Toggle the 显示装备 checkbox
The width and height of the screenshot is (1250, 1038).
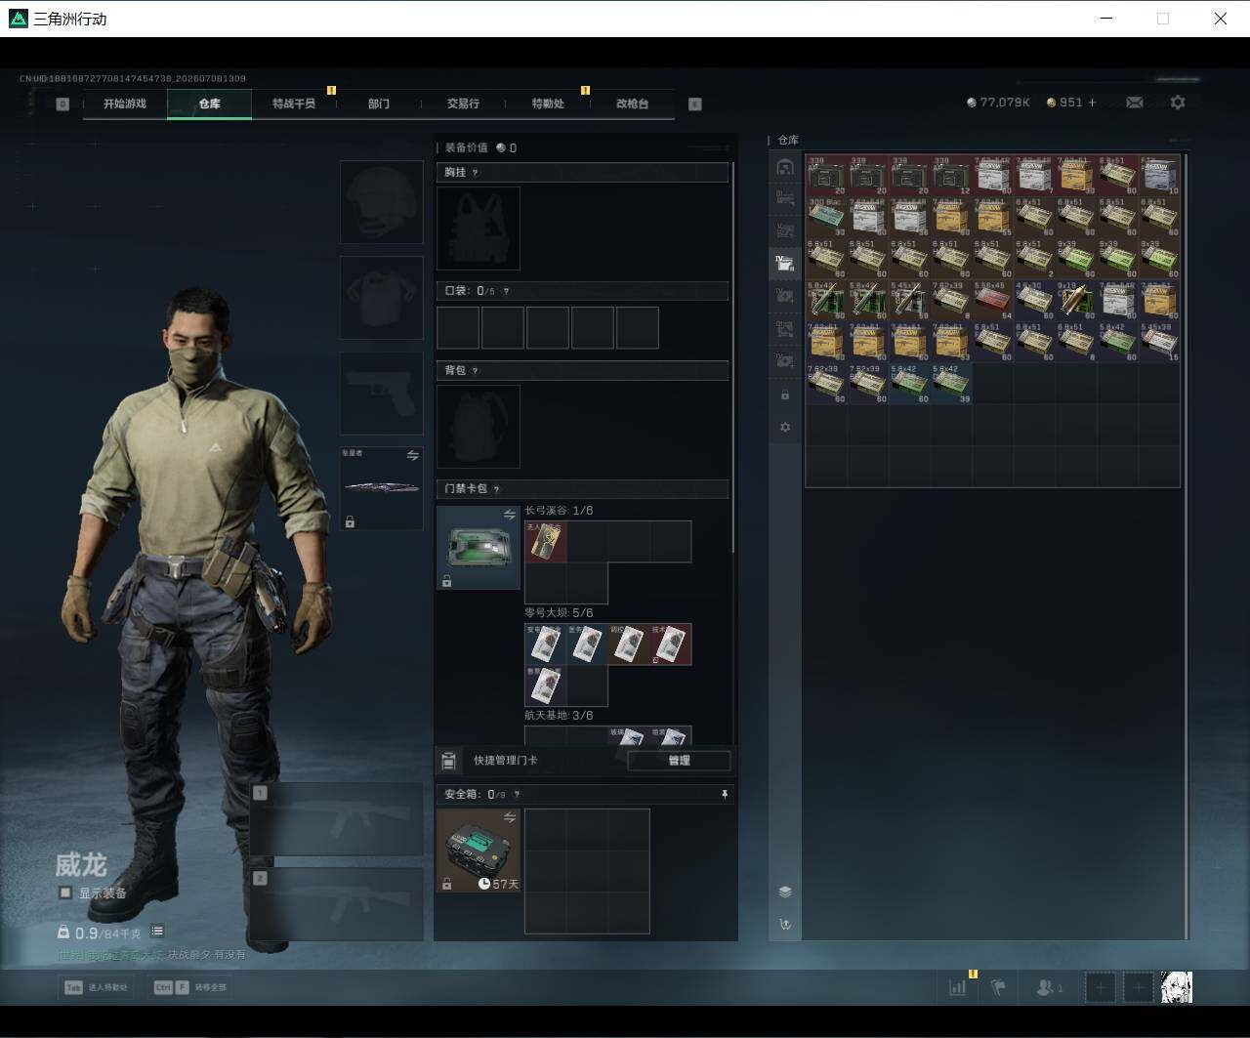(x=65, y=893)
